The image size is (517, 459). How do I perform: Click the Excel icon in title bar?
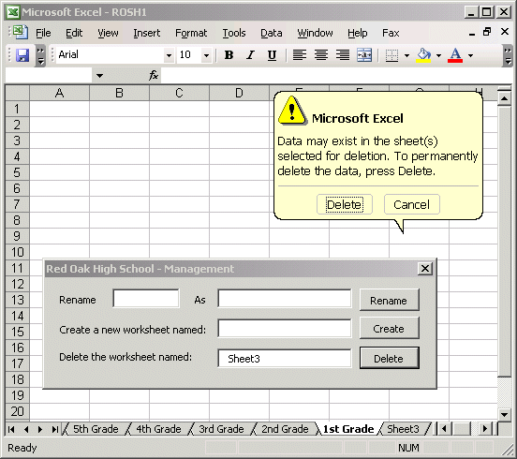point(13,12)
